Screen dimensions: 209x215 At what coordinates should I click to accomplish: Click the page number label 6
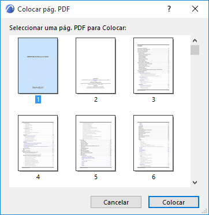pyautogui.click(x=154, y=177)
